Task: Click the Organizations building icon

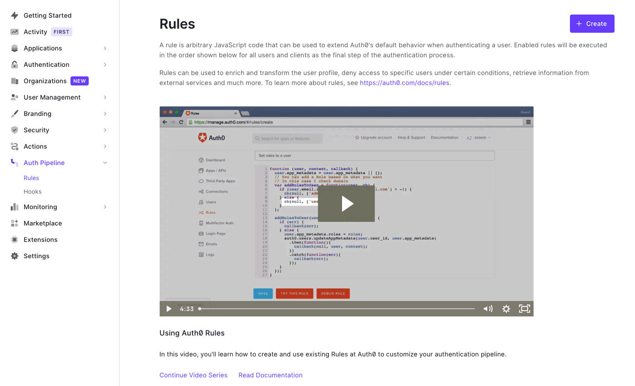Action: [15, 81]
